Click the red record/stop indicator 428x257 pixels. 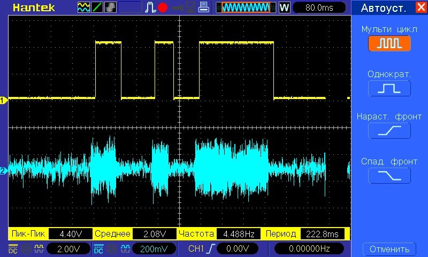163,7
